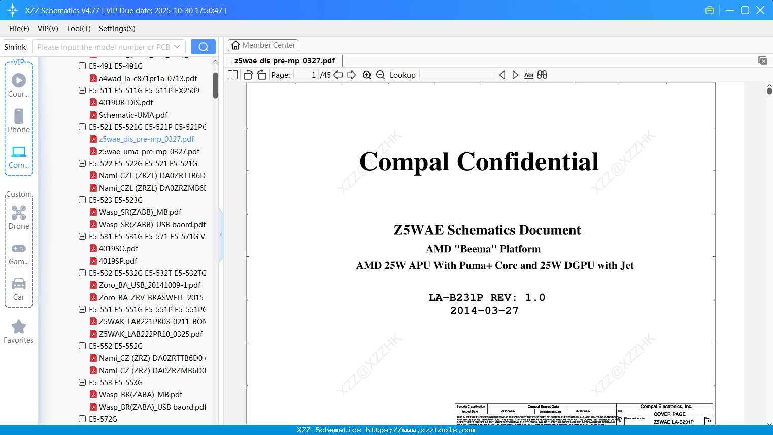Screen dimensions: 773x435
Task: Open z5wae_uma_pre-mp_0327.pdf
Action: point(149,151)
